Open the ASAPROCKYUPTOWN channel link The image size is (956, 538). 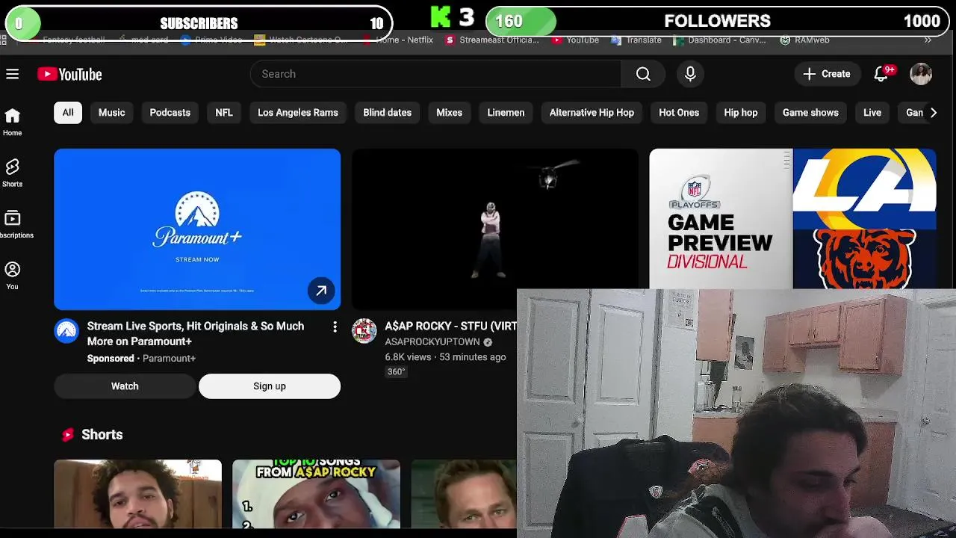[x=432, y=341]
